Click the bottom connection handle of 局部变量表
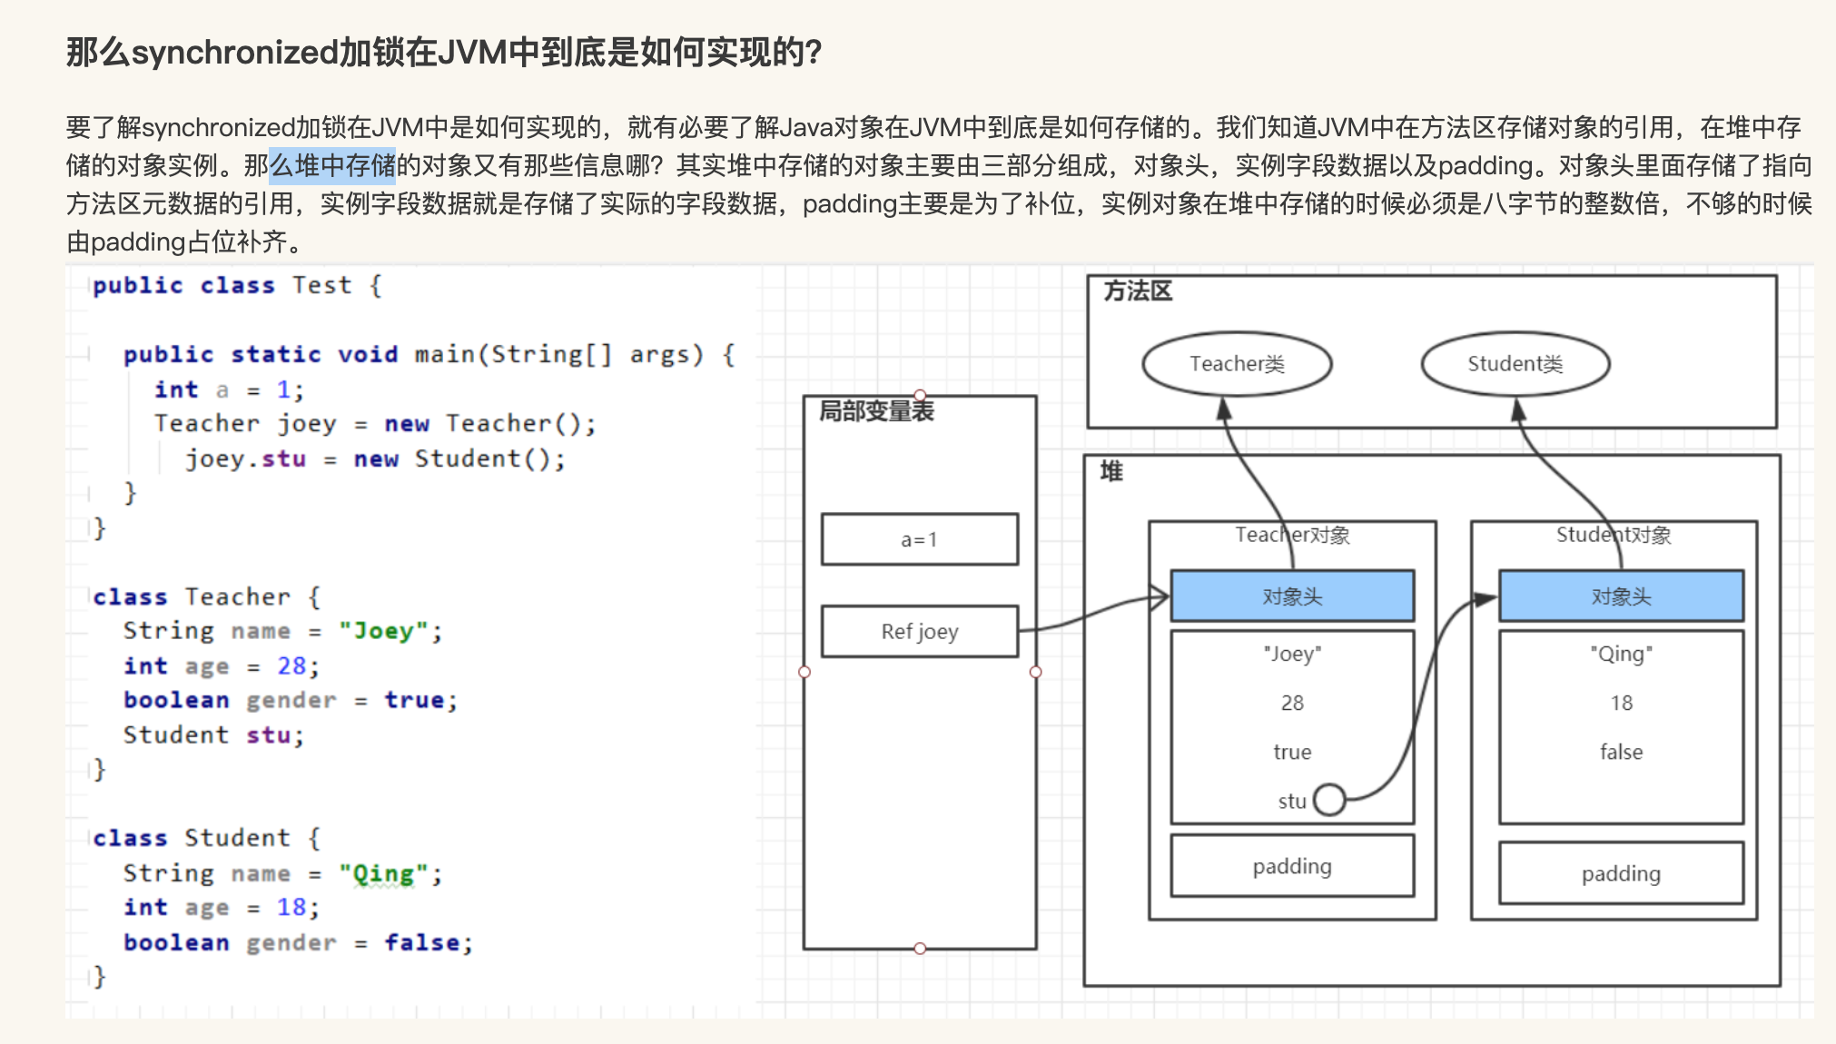The width and height of the screenshot is (1836, 1044). (x=920, y=949)
